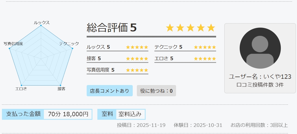Click the 総合評価 5 heading

(x=112, y=28)
